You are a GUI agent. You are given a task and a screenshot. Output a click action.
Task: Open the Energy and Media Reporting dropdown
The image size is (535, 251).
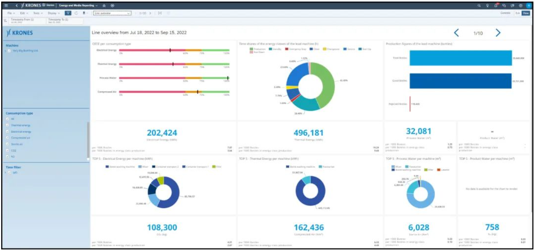(x=79, y=5)
